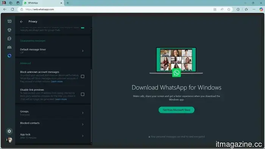The height and width of the screenshot is (149, 265).
Task: Open Learn more link for link previews
Action: click(x=61, y=99)
